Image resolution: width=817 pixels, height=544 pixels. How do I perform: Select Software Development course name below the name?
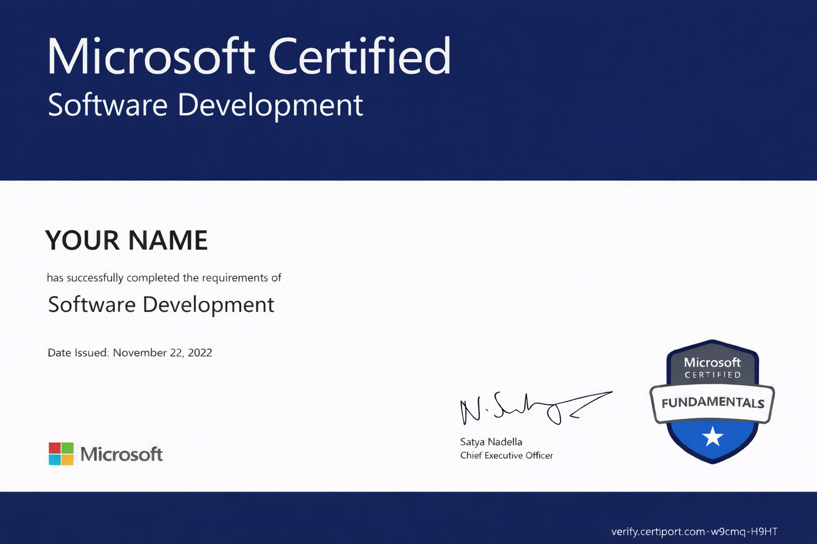(x=161, y=305)
